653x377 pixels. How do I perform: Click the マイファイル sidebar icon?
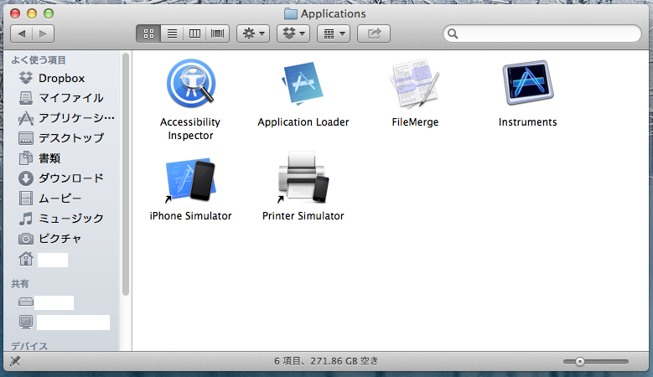coord(26,98)
